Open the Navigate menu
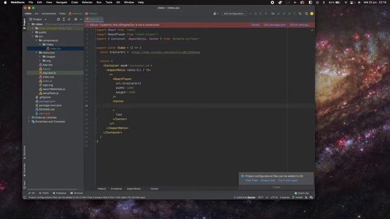The width and height of the screenshot is (390, 219). point(62,2)
